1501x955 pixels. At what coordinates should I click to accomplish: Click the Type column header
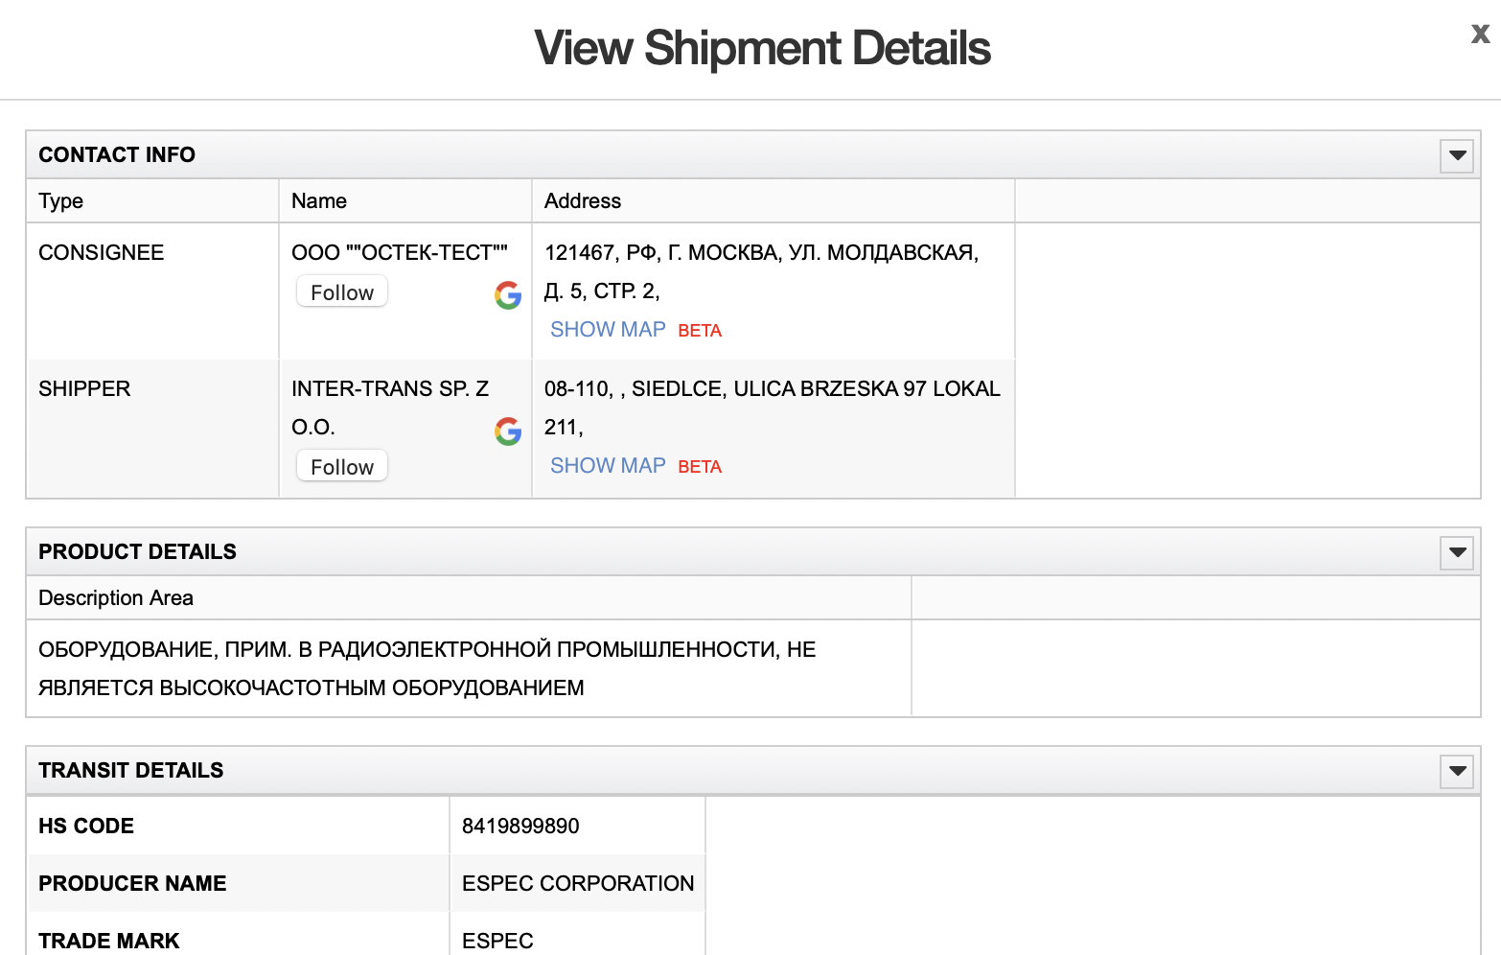pyautogui.click(x=61, y=201)
